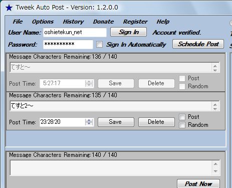Open the Options menu

point(43,22)
